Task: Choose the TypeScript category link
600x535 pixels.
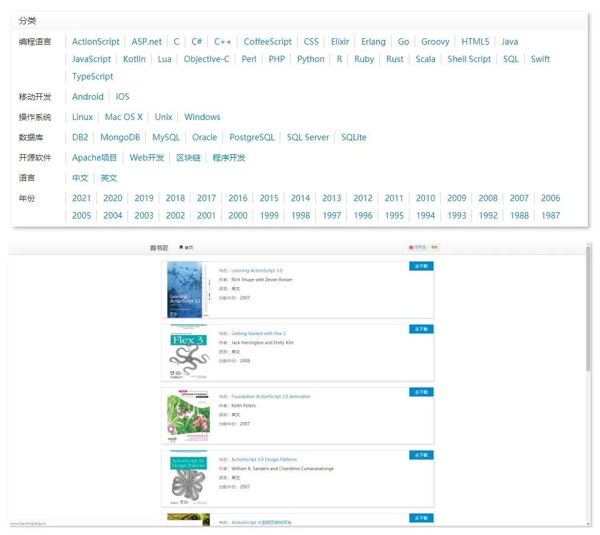Action: pos(93,77)
